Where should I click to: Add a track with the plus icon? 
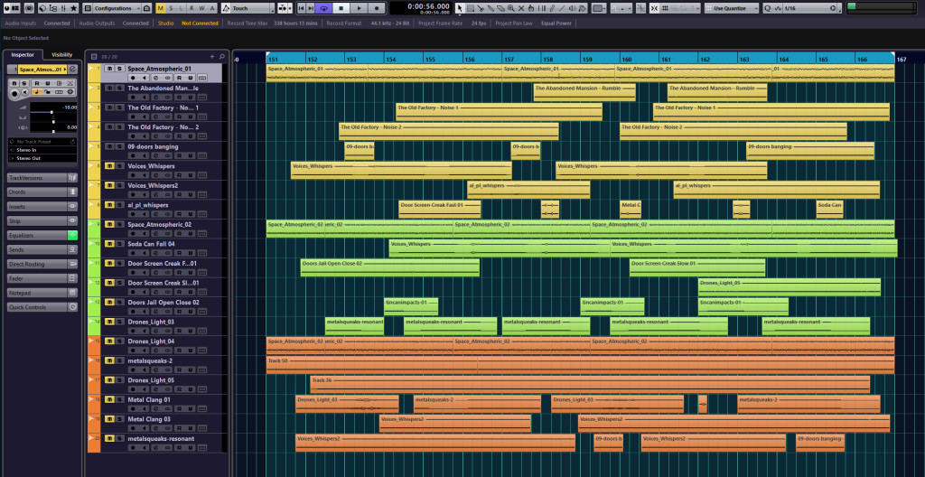(212, 57)
